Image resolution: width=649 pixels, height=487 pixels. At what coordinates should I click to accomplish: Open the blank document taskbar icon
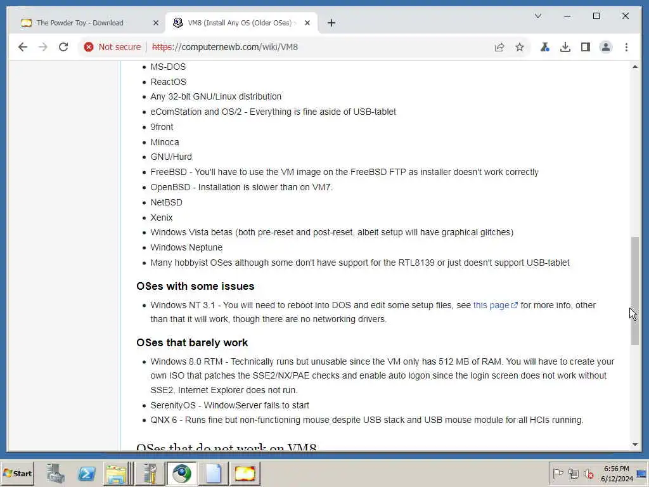pyautogui.click(x=214, y=474)
